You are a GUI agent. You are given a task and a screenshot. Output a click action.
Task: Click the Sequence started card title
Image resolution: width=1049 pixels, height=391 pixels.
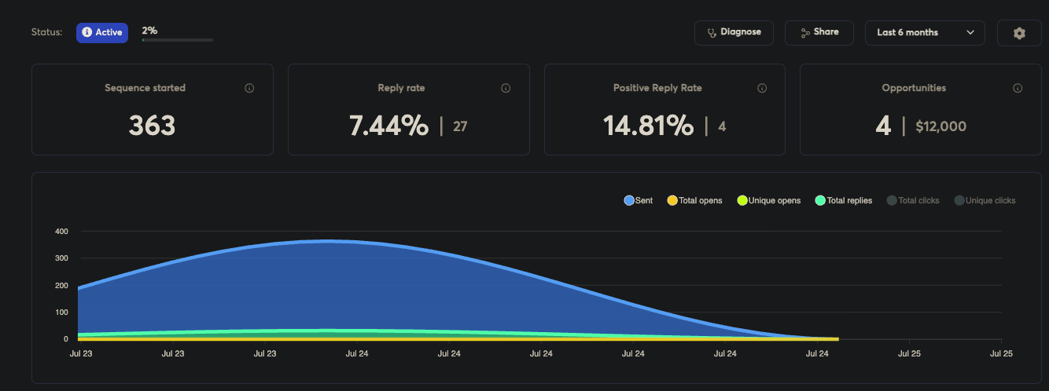[145, 88]
